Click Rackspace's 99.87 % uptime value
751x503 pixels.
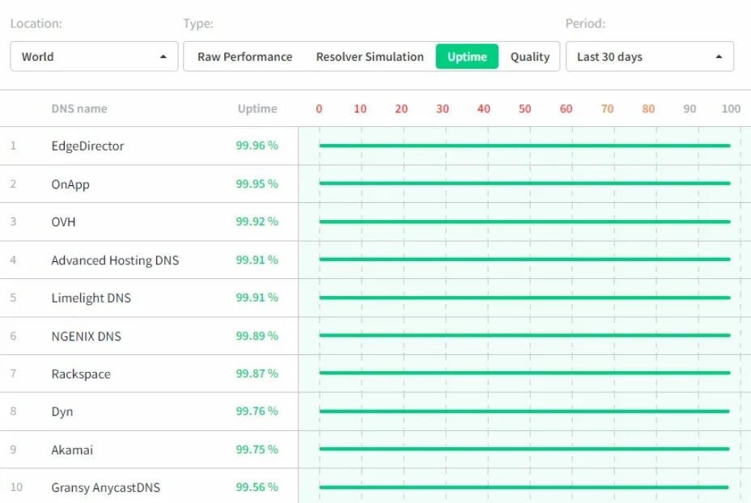point(257,374)
